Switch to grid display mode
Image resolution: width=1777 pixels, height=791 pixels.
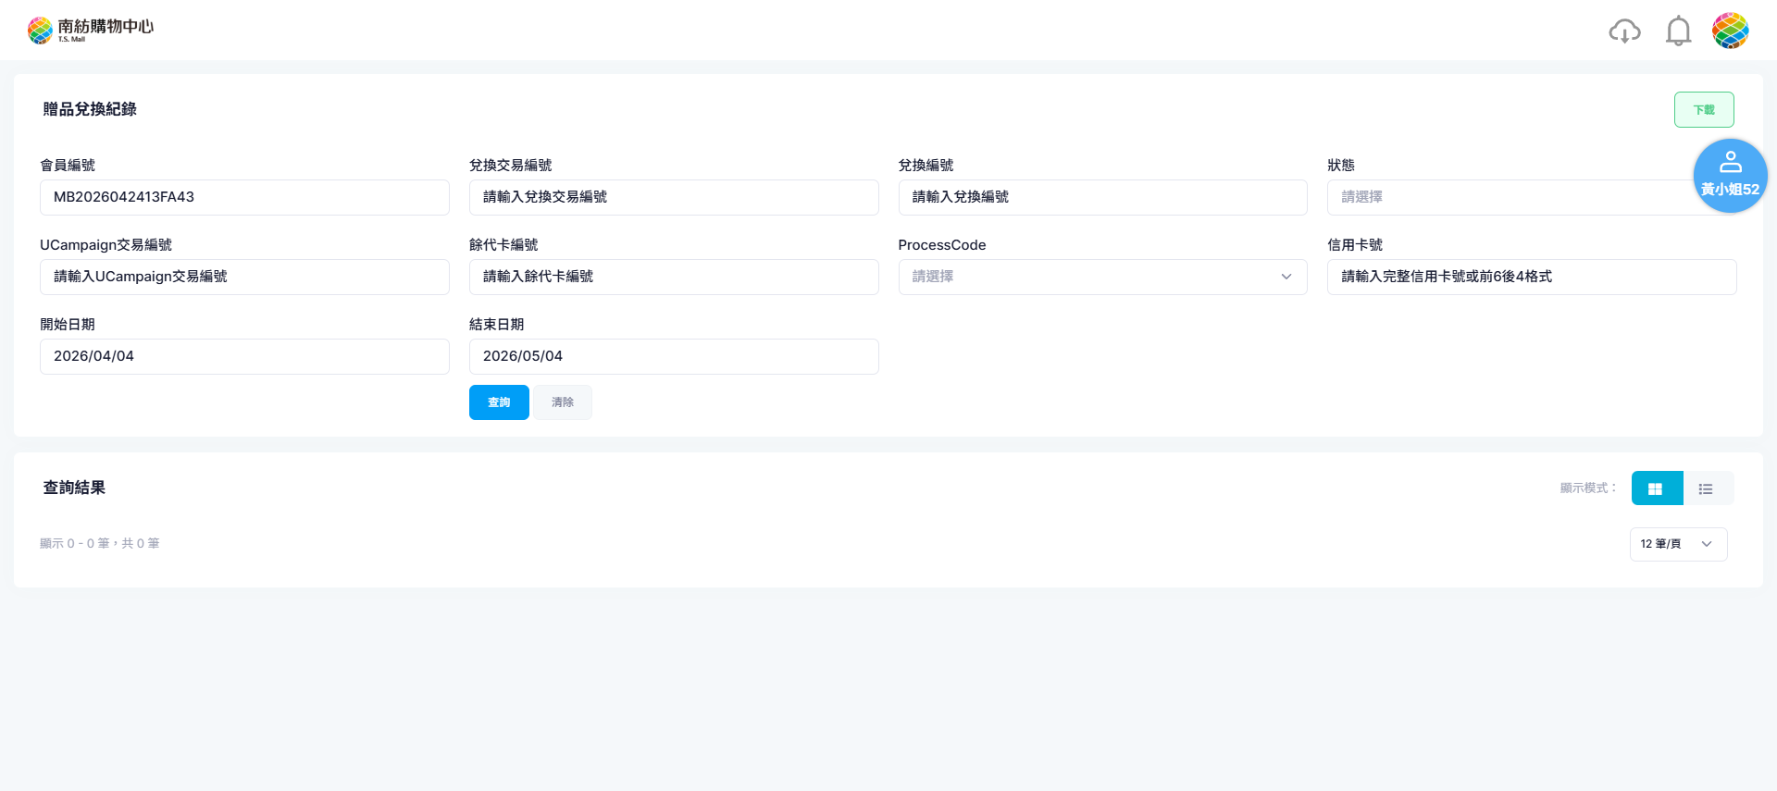tap(1657, 488)
